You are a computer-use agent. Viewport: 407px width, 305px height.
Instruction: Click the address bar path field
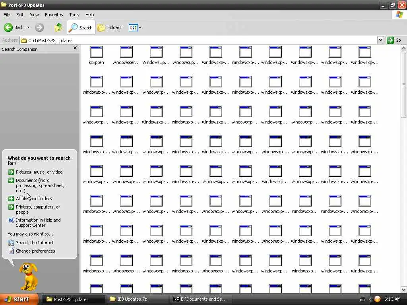pyautogui.click(x=199, y=41)
